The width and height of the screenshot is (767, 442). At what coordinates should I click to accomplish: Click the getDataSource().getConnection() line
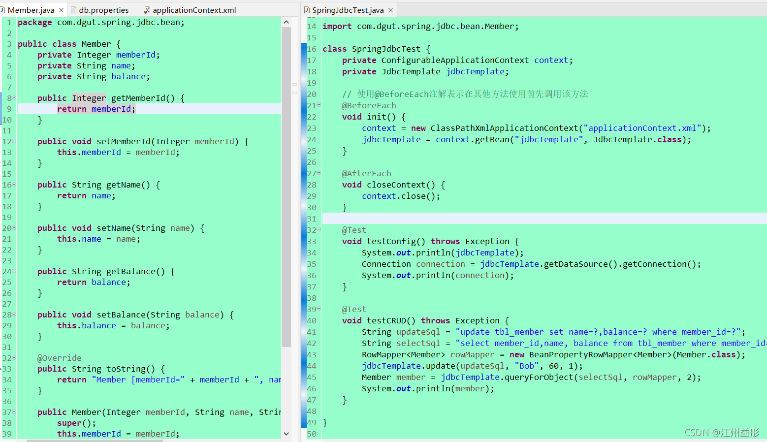pyautogui.click(x=531, y=264)
